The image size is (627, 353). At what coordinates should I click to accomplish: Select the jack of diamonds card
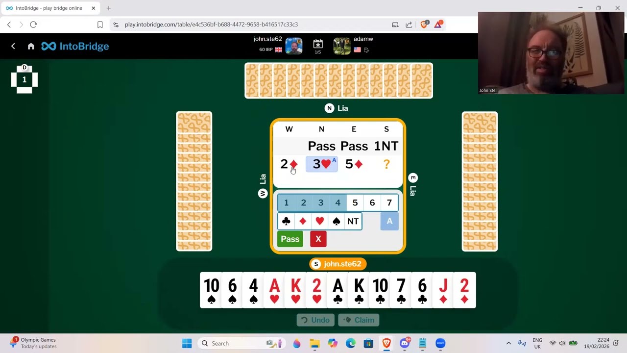coord(443,290)
